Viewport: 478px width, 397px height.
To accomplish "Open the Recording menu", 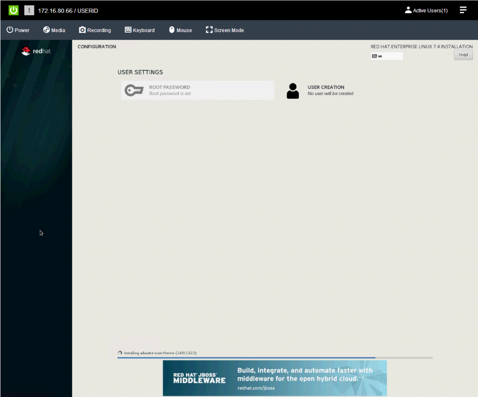I will [95, 30].
